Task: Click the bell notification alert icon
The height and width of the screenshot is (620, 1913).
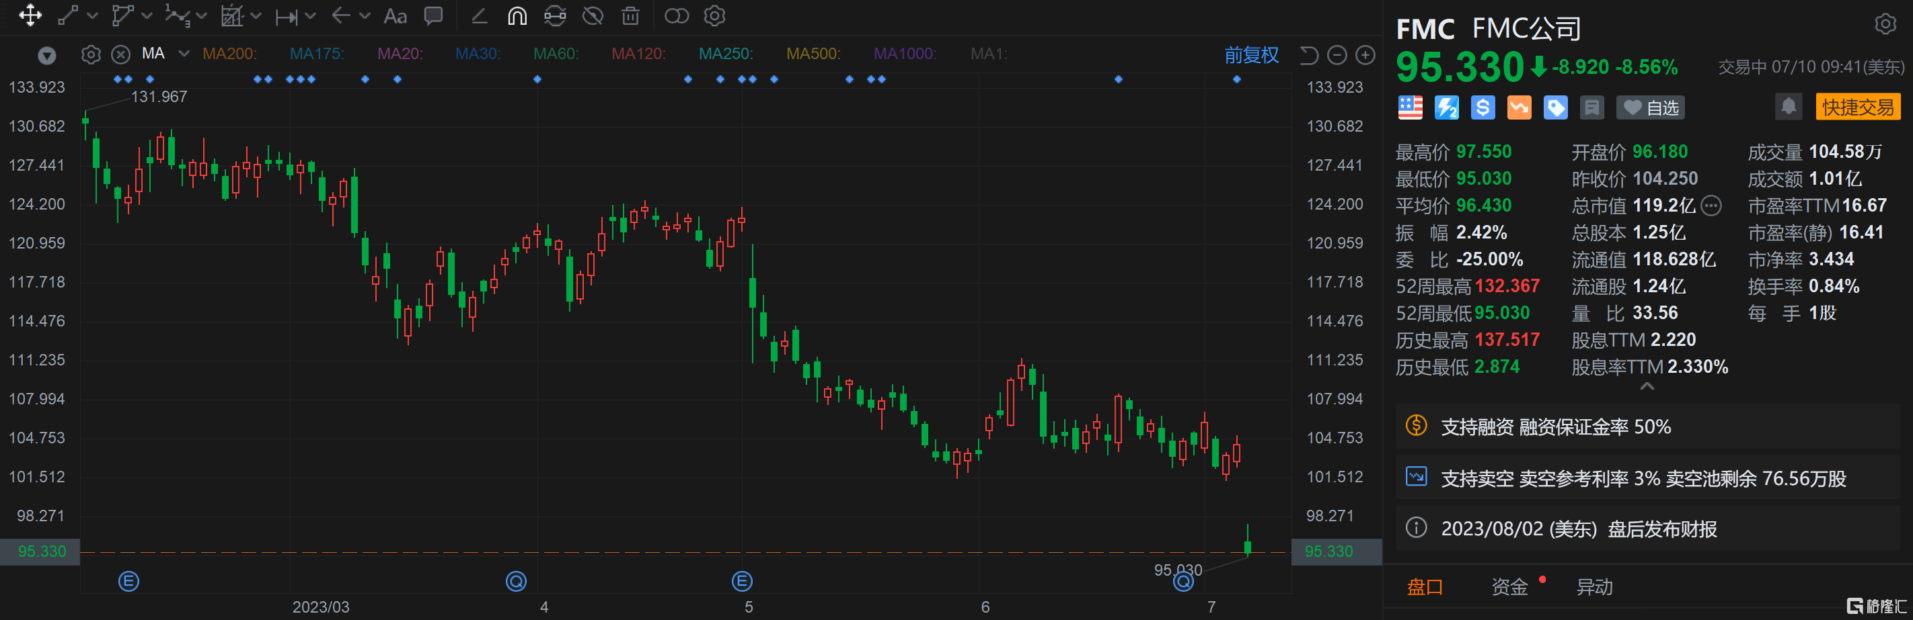Action: pyautogui.click(x=1789, y=106)
